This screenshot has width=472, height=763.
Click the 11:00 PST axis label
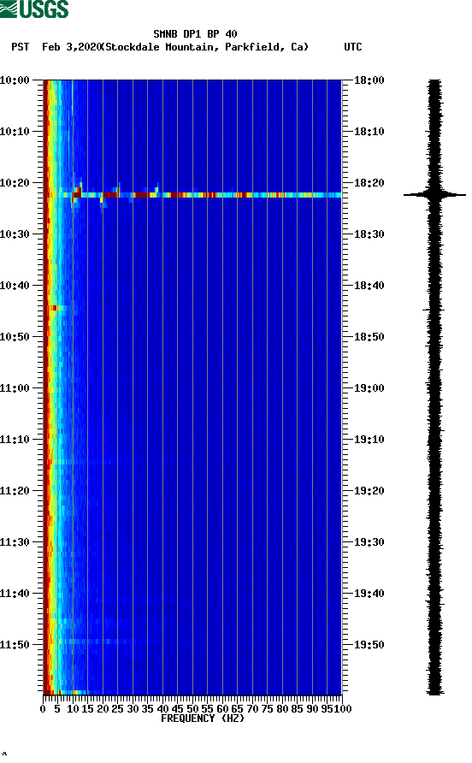pyautogui.click(x=15, y=388)
